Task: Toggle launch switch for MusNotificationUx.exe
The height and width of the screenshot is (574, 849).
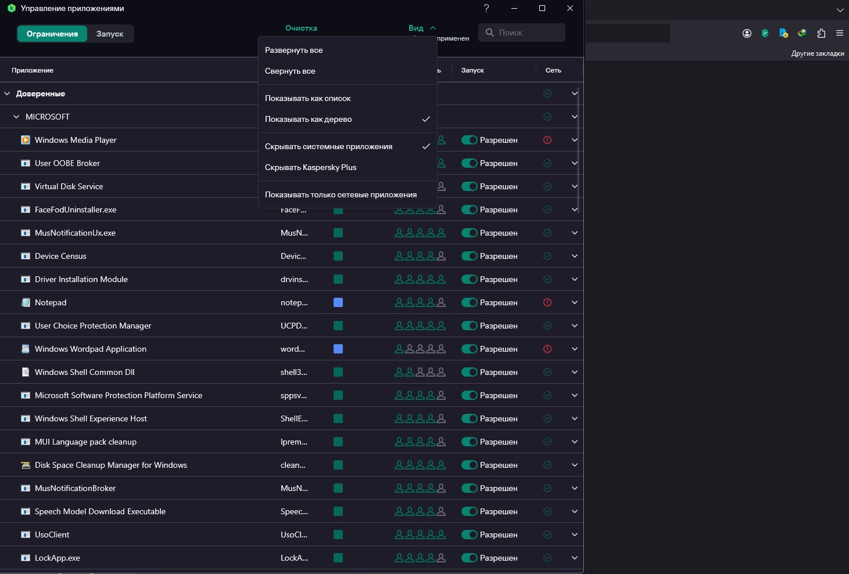Action: click(470, 233)
